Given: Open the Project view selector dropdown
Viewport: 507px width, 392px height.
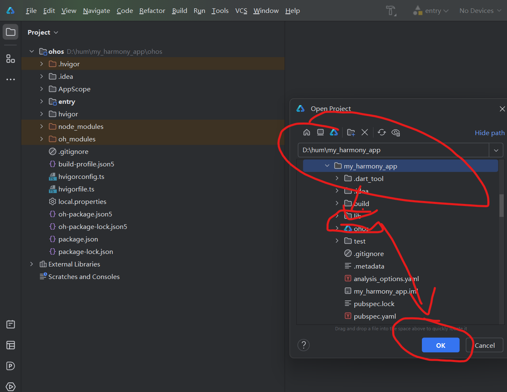Looking at the screenshot, I should point(43,32).
